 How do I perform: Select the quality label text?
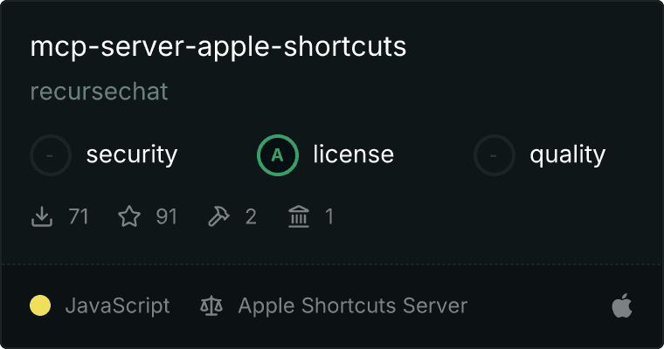coord(567,154)
